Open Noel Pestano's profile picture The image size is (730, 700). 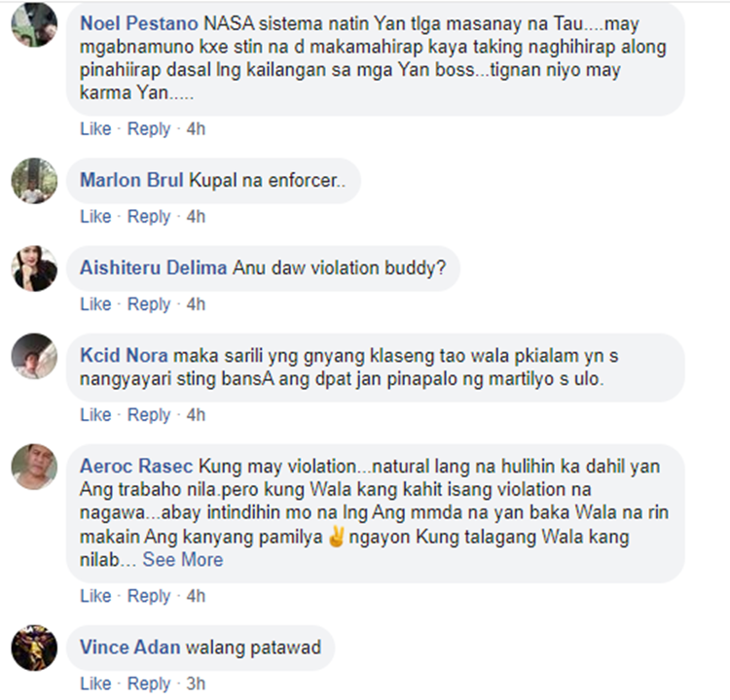pyautogui.click(x=34, y=24)
